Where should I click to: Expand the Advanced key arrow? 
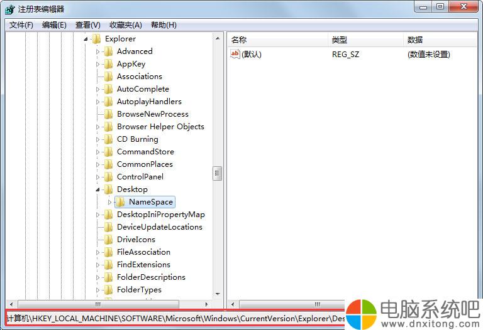(97, 51)
